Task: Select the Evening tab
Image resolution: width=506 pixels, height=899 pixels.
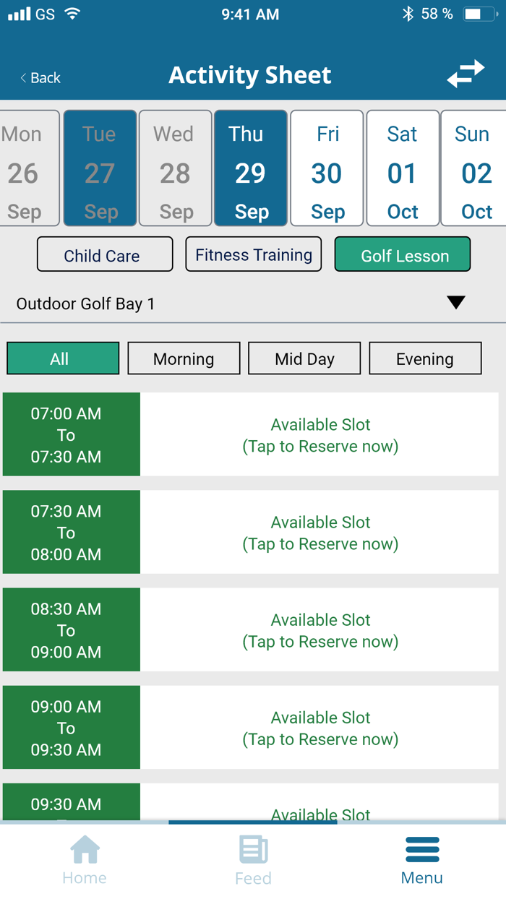Action: click(x=425, y=358)
